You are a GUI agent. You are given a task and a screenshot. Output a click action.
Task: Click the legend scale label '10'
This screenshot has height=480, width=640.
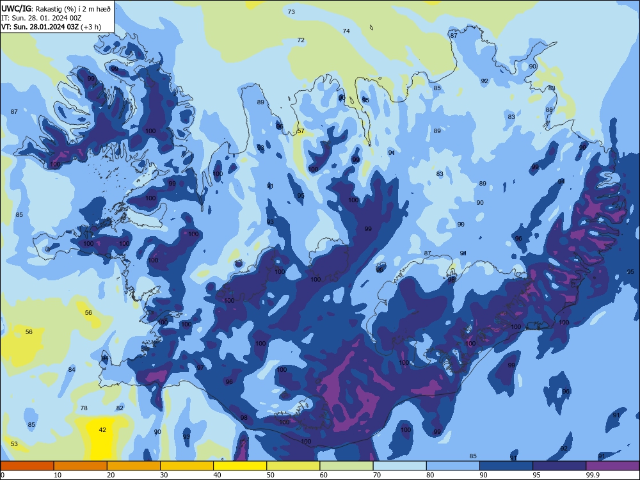pyautogui.click(x=58, y=475)
